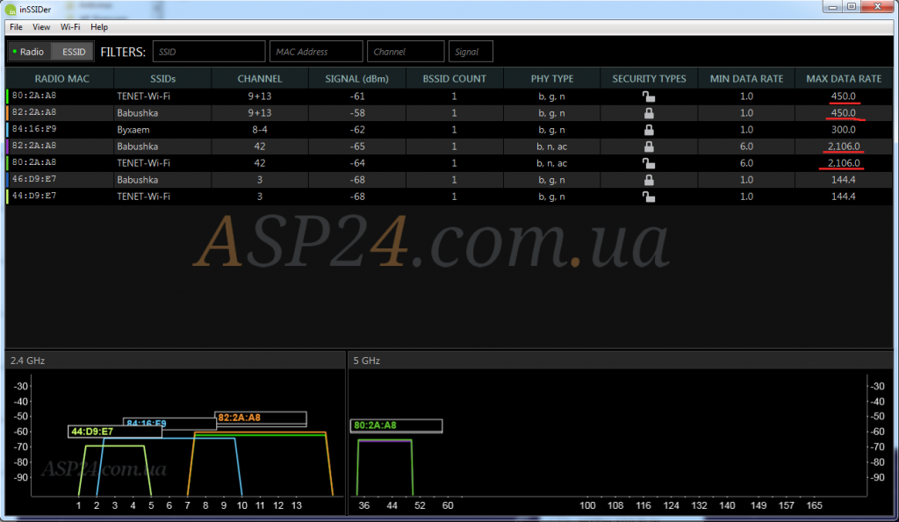Click the open padlock icon in Вухаem row
The image size is (899, 522).
click(x=649, y=130)
